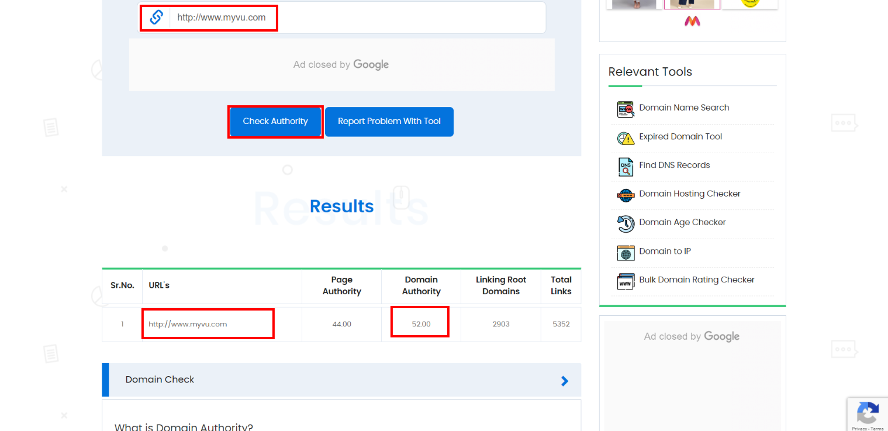Click the Domain Name Search icon
The height and width of the screenshot is (431, 888).
click(626, 109)
